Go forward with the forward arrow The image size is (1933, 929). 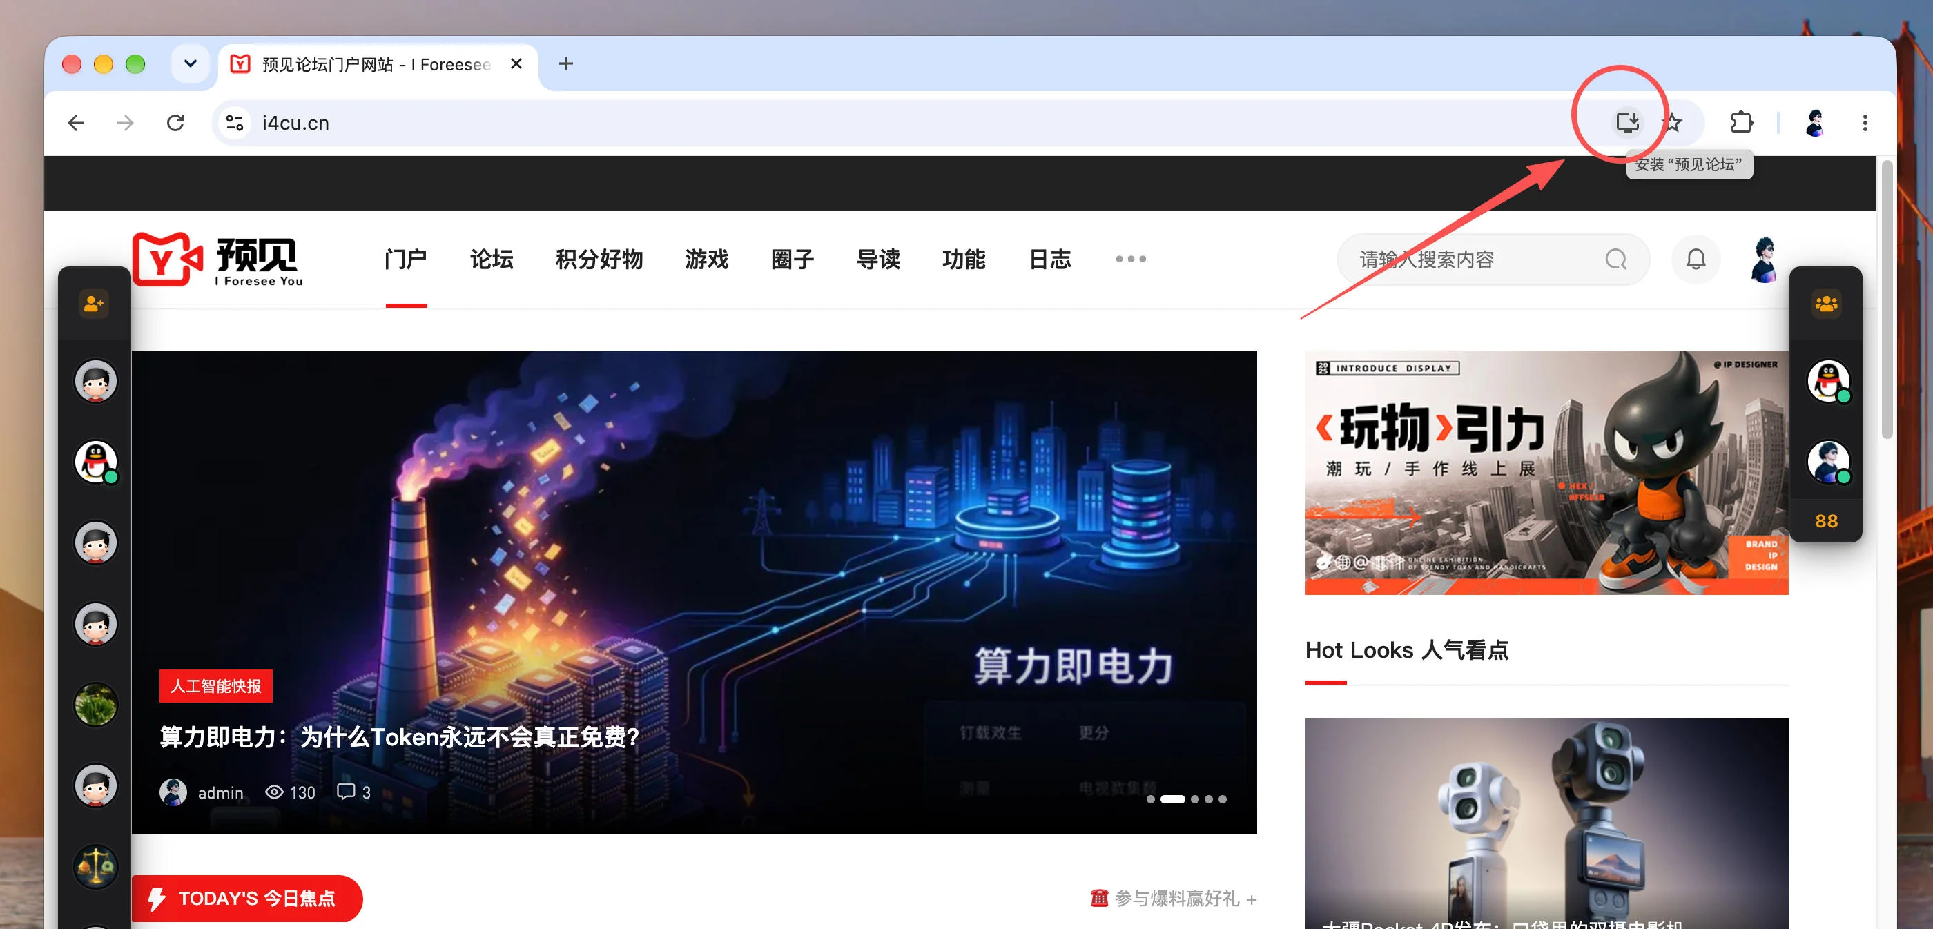126,122
